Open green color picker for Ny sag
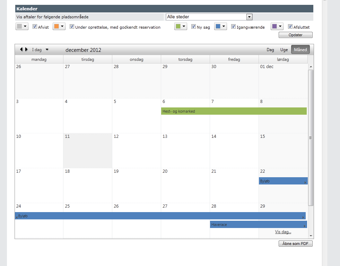The height and width of the screenshot is (266, 340). click(181, 26)
